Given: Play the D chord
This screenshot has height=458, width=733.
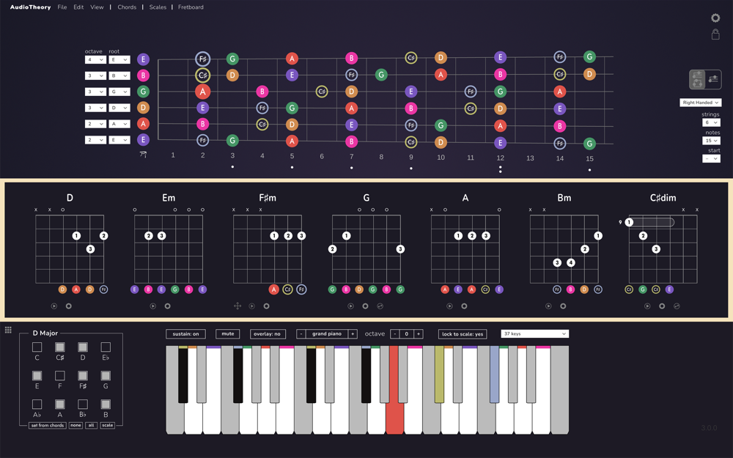Looking at the screenshot, I should pyautogui.click(x=54, y=306).
